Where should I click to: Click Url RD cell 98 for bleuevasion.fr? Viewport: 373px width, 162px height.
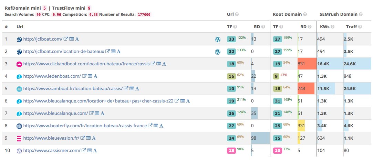[x=260, y=138]
